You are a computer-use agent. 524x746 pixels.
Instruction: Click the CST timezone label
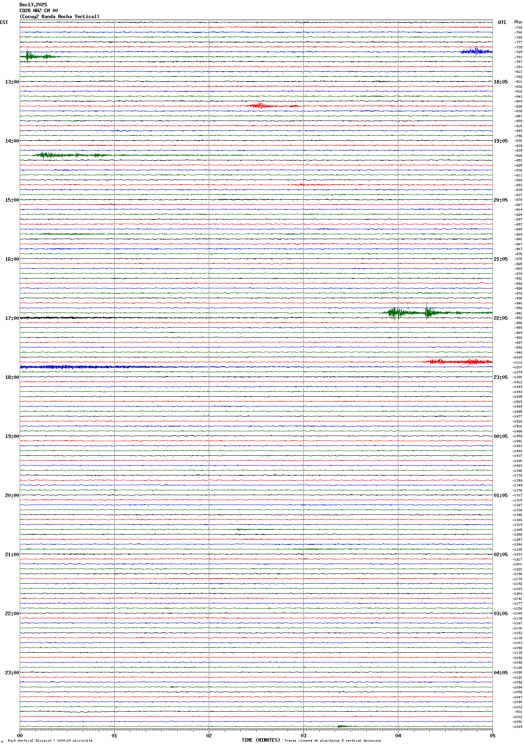[4, 22]
